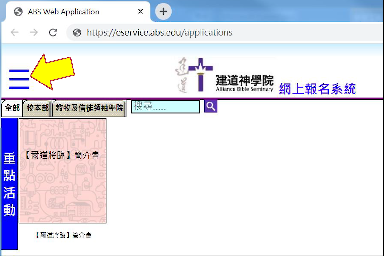Go forward in browser history

pos(34,32)
